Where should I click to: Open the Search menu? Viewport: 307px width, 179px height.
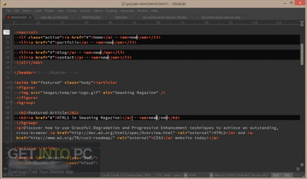(x=27, y=11)
